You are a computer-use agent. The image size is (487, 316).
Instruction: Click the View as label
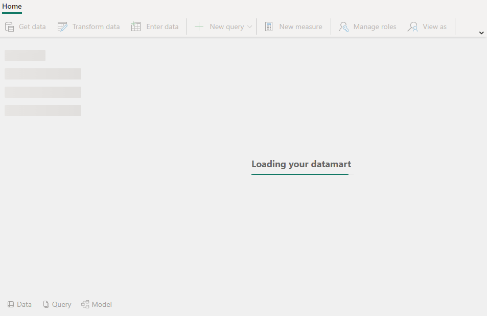pos(434,27)
